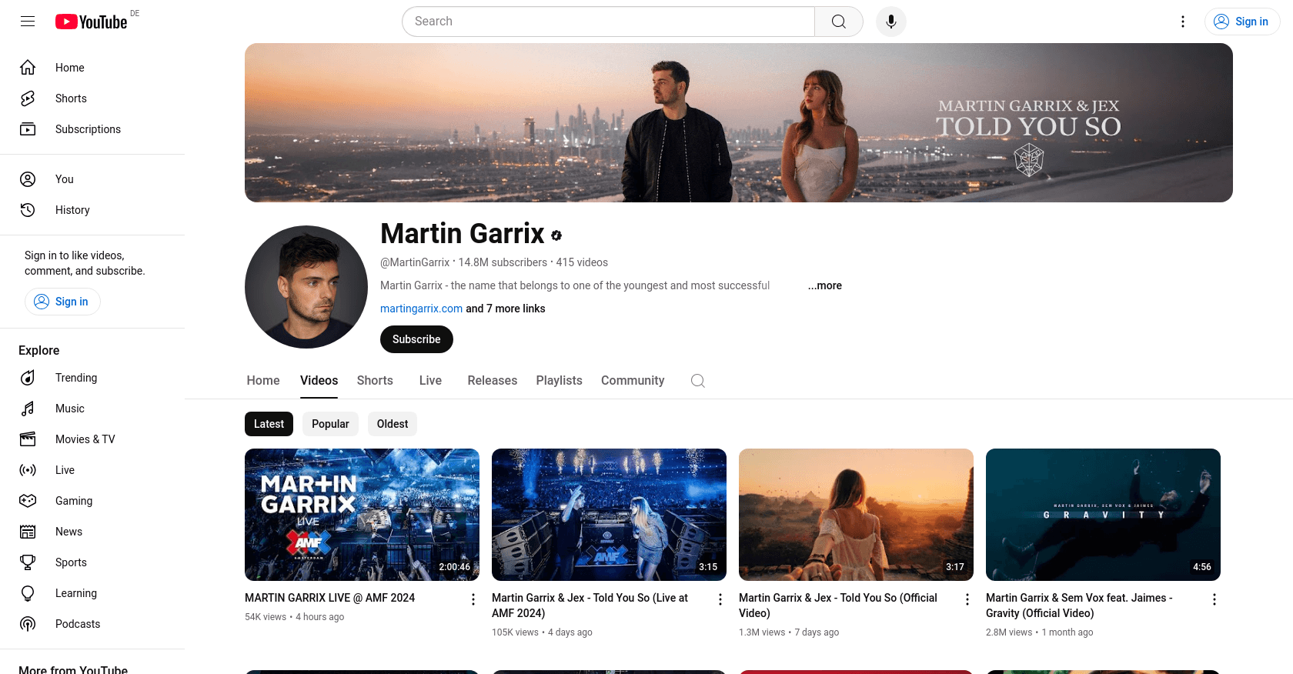Select the Latest sort chip
The image size is (1293, 674).
269,424
